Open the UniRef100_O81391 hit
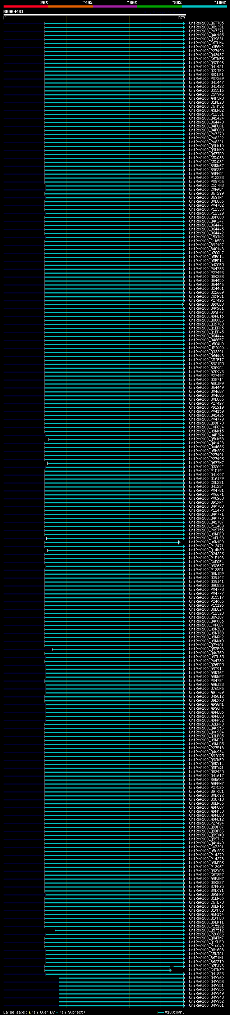Viewport: 230px width, 1015px height. tap(206, 27)
